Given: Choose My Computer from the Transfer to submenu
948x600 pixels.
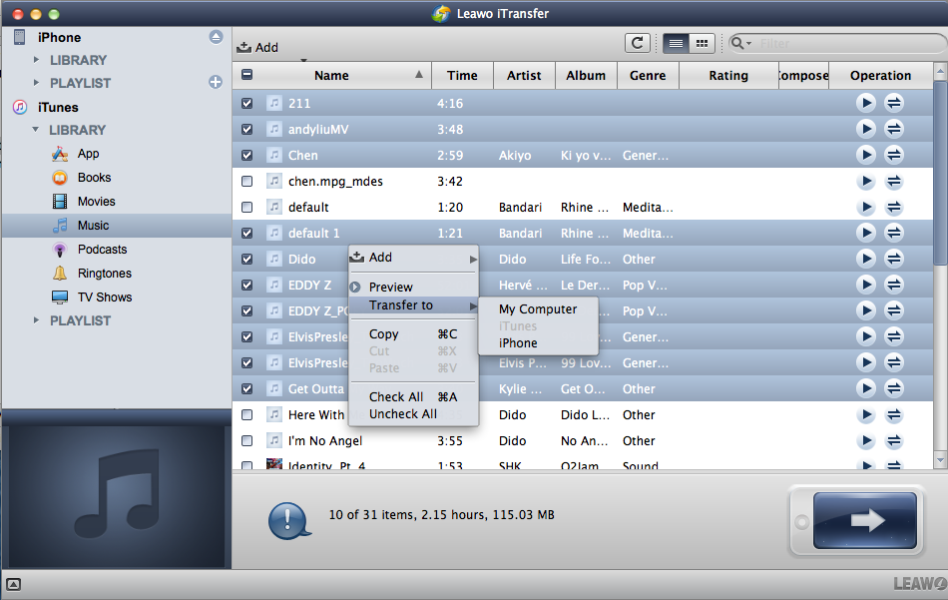Looking at the screenshot, I should coord(537,309).
